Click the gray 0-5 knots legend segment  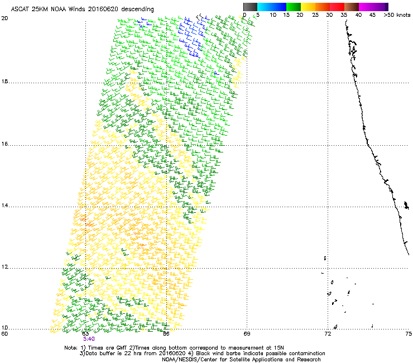tap(250, 7)
